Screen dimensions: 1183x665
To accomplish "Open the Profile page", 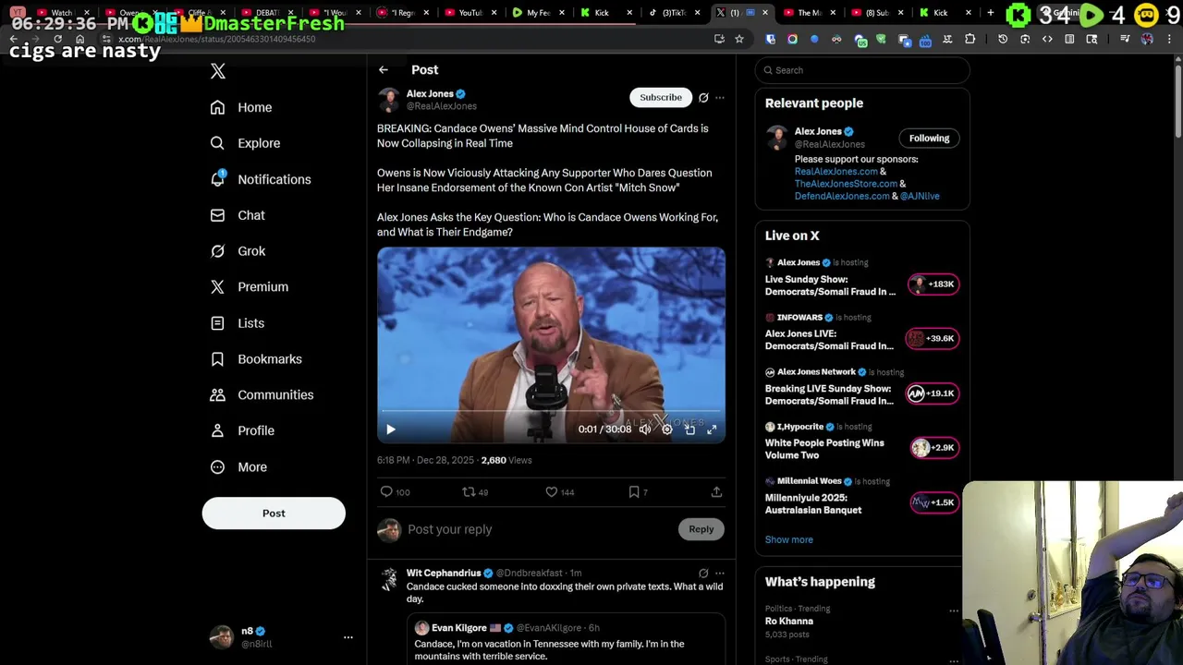I will click(x=242, y=430).
